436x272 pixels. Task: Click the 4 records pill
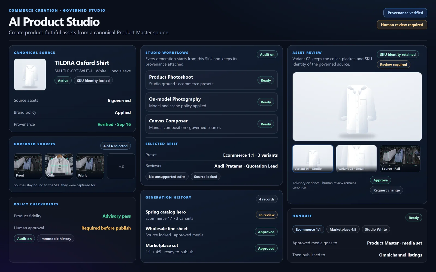click(267, 199)
